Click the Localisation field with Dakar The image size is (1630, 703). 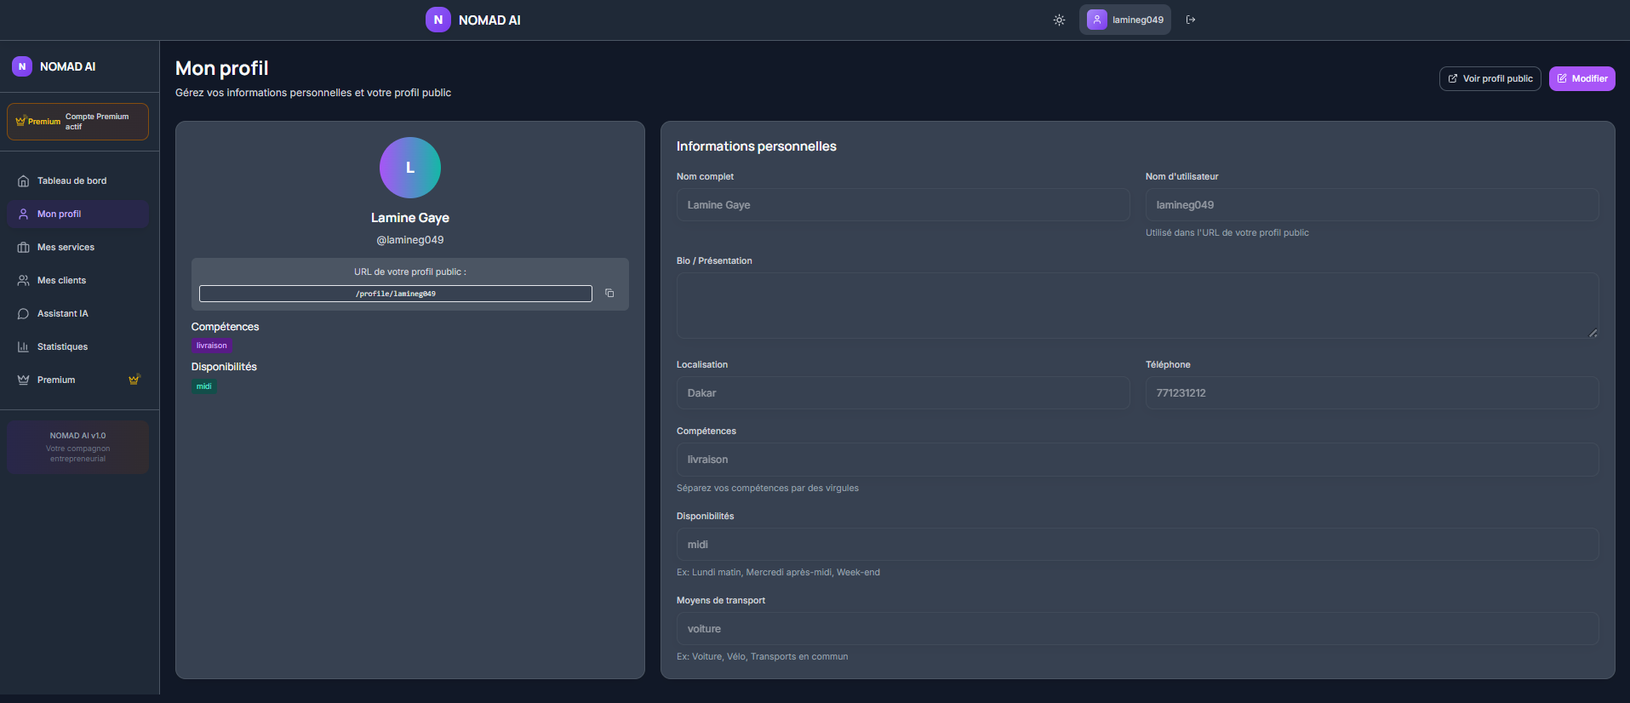click(x=903, y=393)
